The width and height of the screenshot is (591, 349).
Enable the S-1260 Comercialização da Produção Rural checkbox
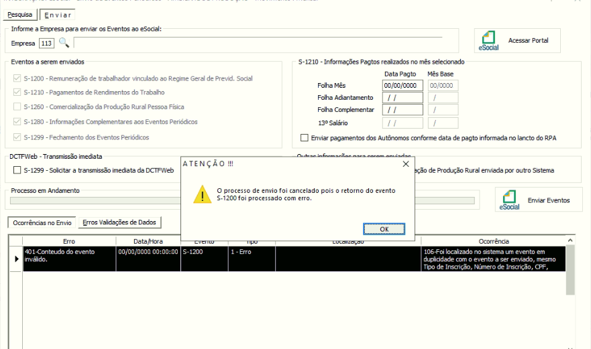pyautogui.click(x=17, y=107)
